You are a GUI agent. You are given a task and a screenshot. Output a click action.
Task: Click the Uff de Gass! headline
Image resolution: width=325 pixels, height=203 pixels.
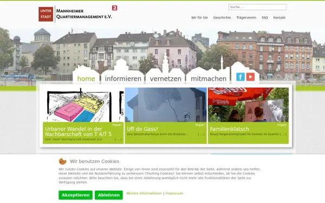(x=142, y=129)
